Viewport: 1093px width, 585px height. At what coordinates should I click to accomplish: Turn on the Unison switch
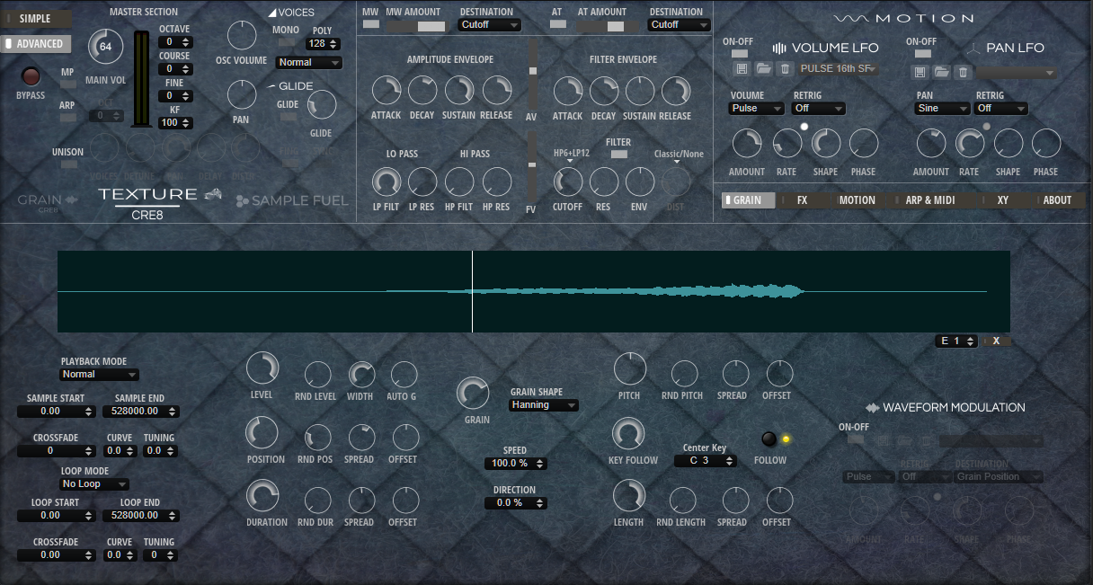coord(67,164)
